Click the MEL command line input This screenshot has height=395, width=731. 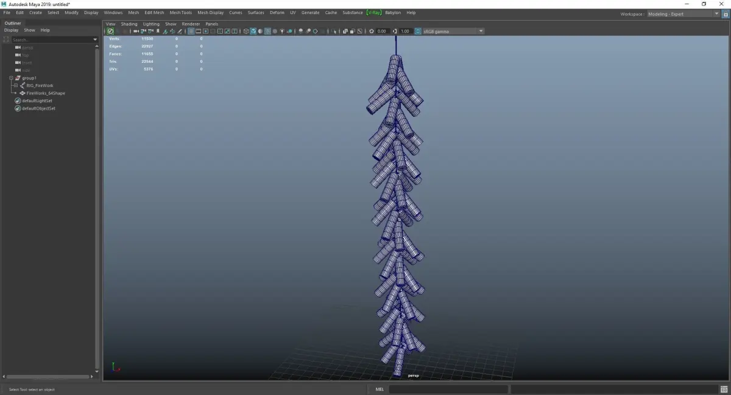pos(448,390)
